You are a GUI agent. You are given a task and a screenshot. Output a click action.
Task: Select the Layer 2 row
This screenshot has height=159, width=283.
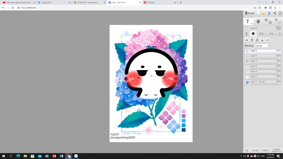tap(263, 62)
